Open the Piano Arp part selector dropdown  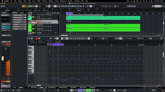[x=132, y=39]
